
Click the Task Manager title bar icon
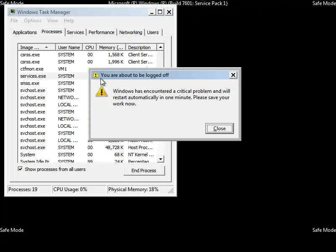tap(13, 12)
